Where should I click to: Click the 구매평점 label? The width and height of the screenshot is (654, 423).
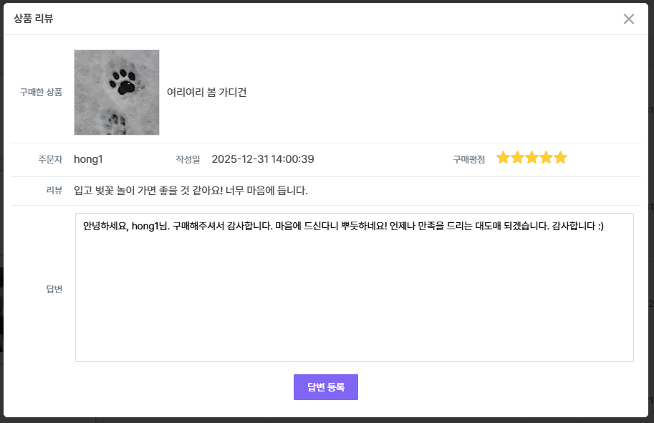point(468,160)
